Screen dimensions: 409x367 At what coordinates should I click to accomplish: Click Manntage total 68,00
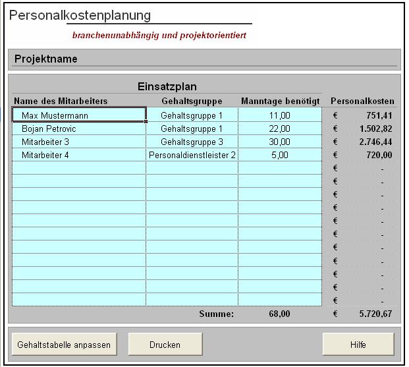click(279, 314)
